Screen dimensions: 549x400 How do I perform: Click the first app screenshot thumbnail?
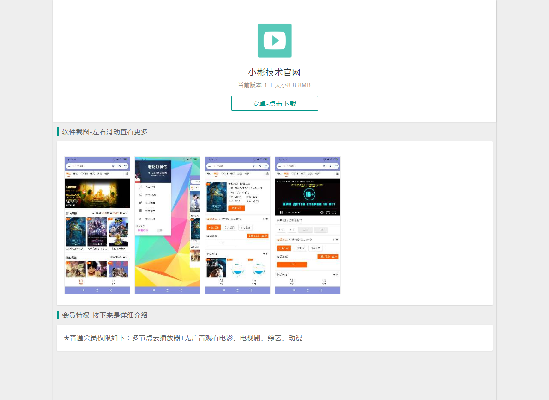click(97, 224)
